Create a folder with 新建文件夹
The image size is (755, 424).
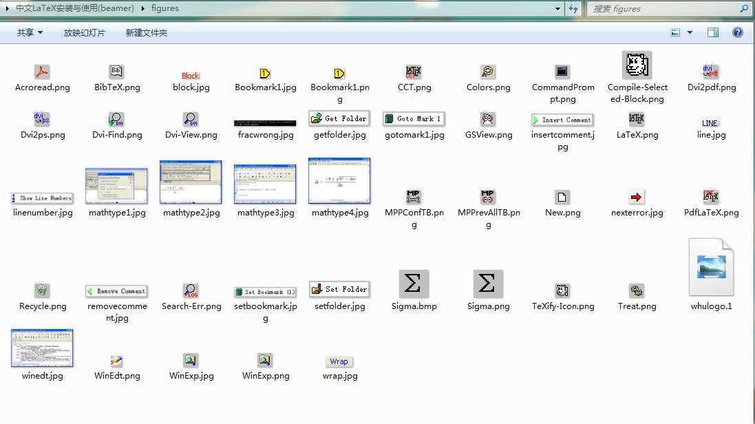tap(147, 33)
